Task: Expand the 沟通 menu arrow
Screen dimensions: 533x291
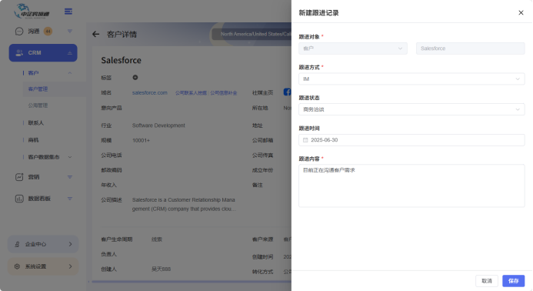Action: [x=70, y=32]
